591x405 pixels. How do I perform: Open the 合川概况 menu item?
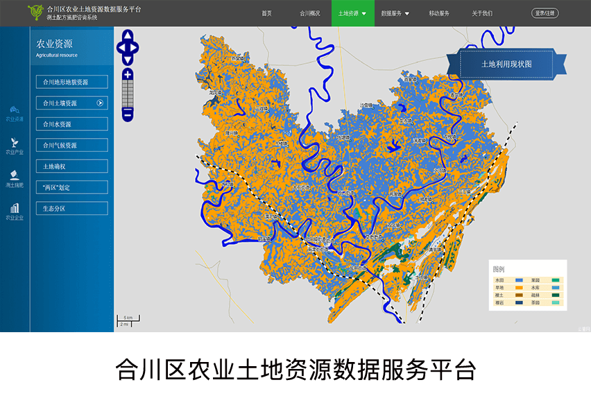[x=309, y=13]
